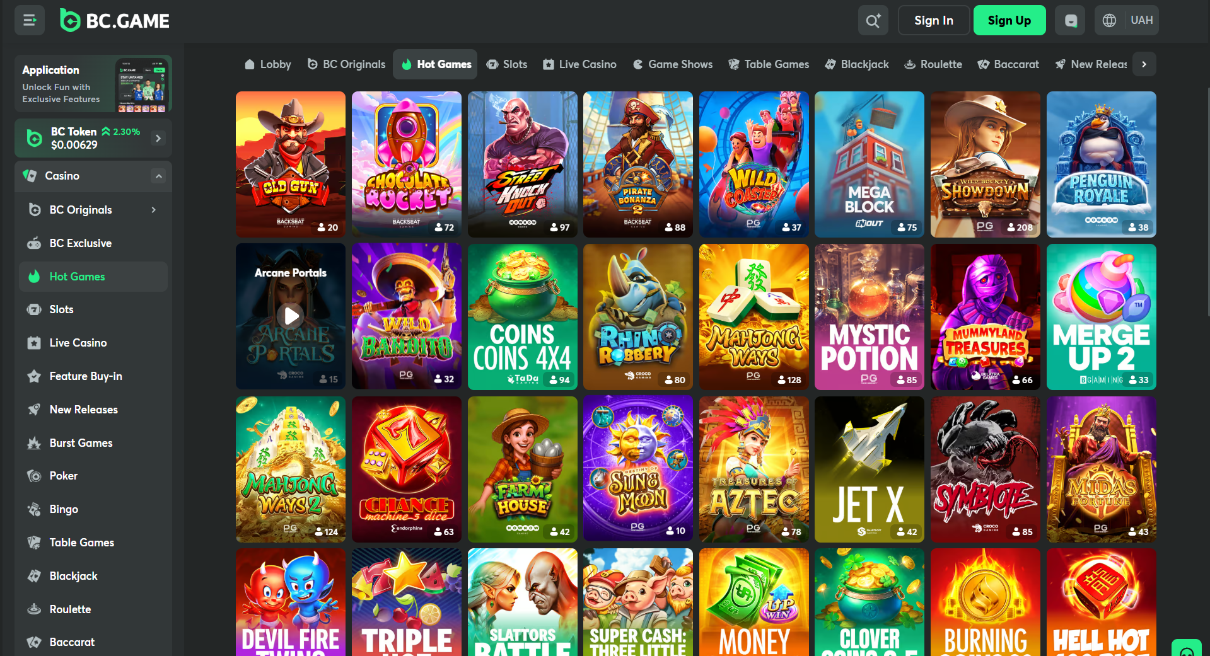
Task: Open the Coins Coins 4x4 game
Action: tap(523, 317)
